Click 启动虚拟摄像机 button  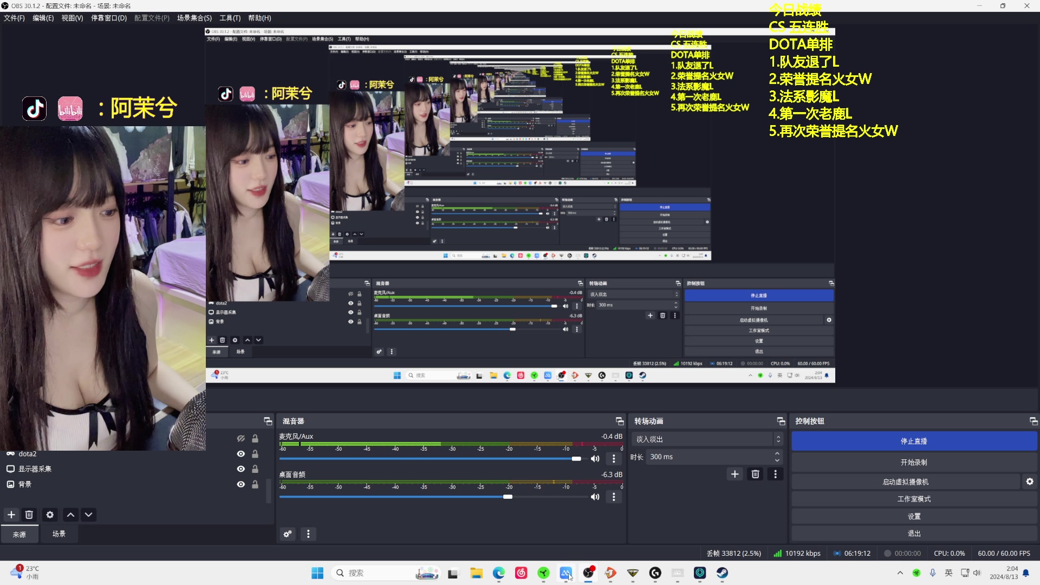(x=905, y=482)
